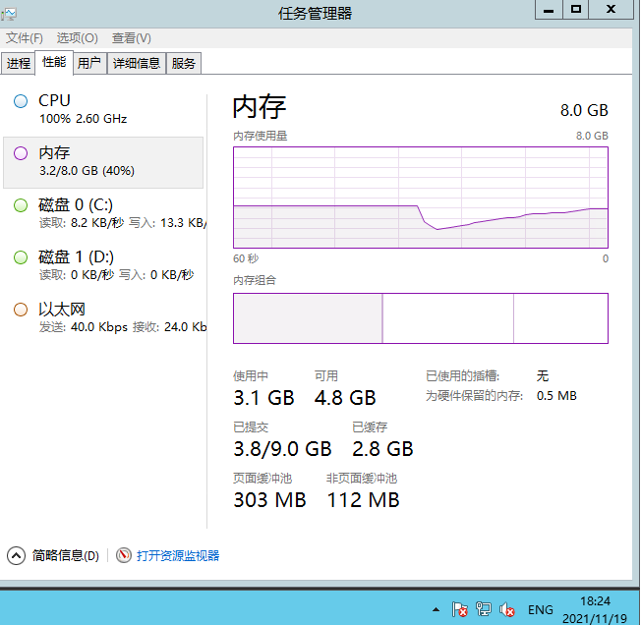The width and height of the screenshot is (641, 625).
Task: Click the purple 内存 circle icon
Action: pos(21,153)
